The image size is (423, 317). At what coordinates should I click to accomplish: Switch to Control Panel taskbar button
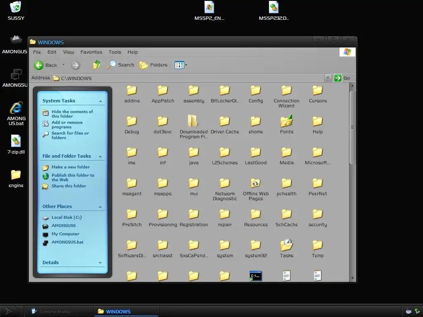click(59, 311)
